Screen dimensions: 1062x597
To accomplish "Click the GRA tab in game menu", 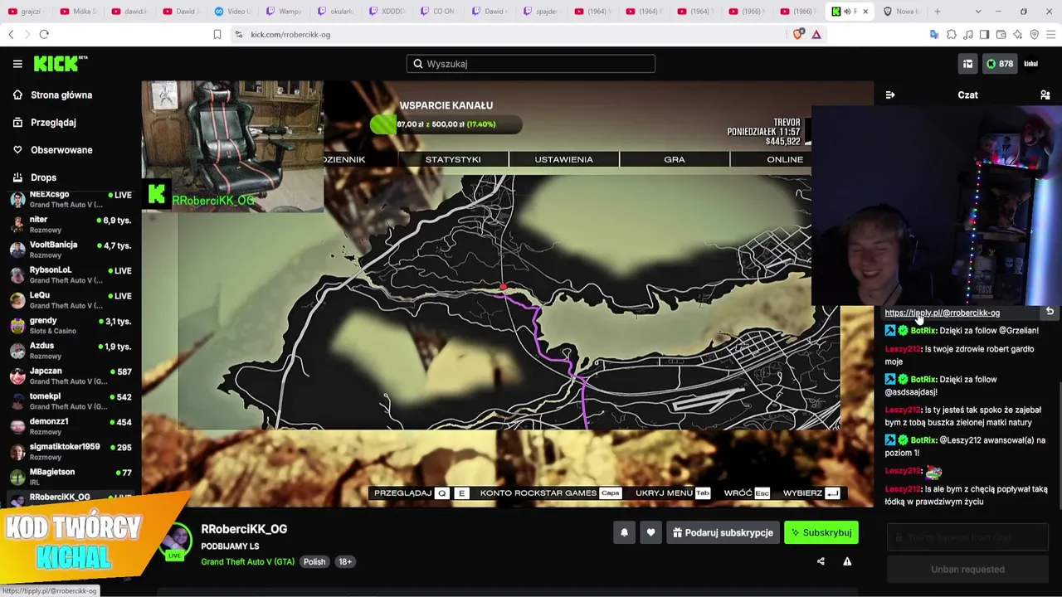I will point(674,159).
